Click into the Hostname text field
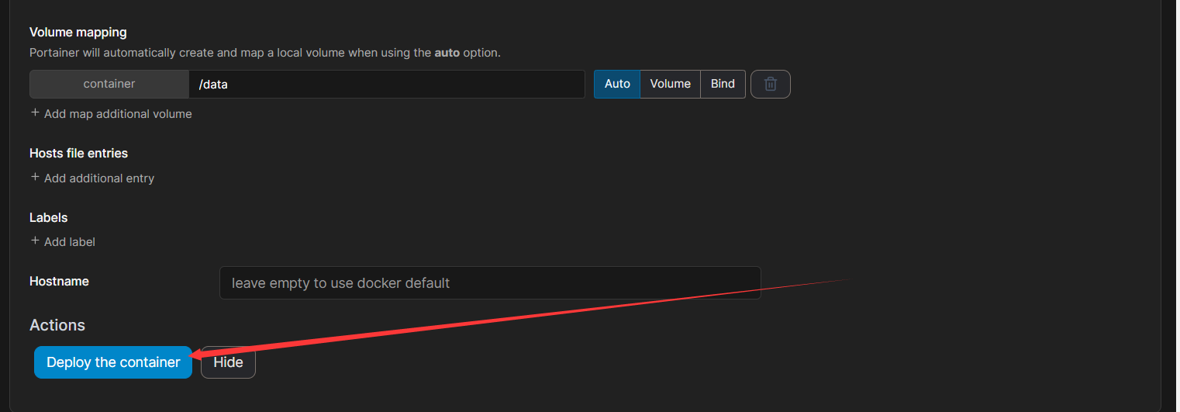Viewport: 1180px width, 412px height. [x=489, y=283]
